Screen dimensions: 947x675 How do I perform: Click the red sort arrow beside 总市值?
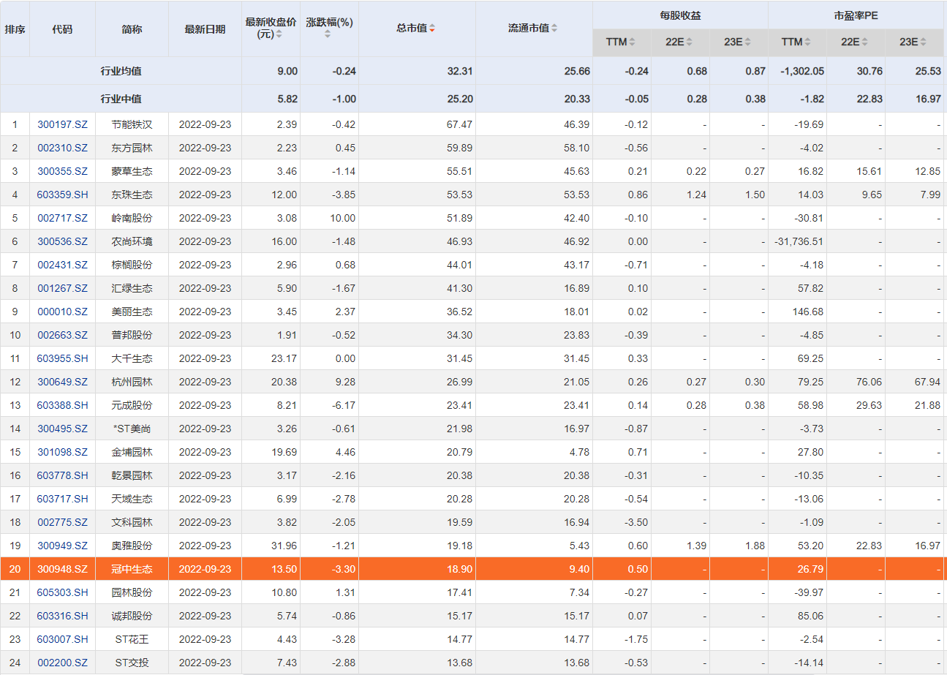[432, 29]
